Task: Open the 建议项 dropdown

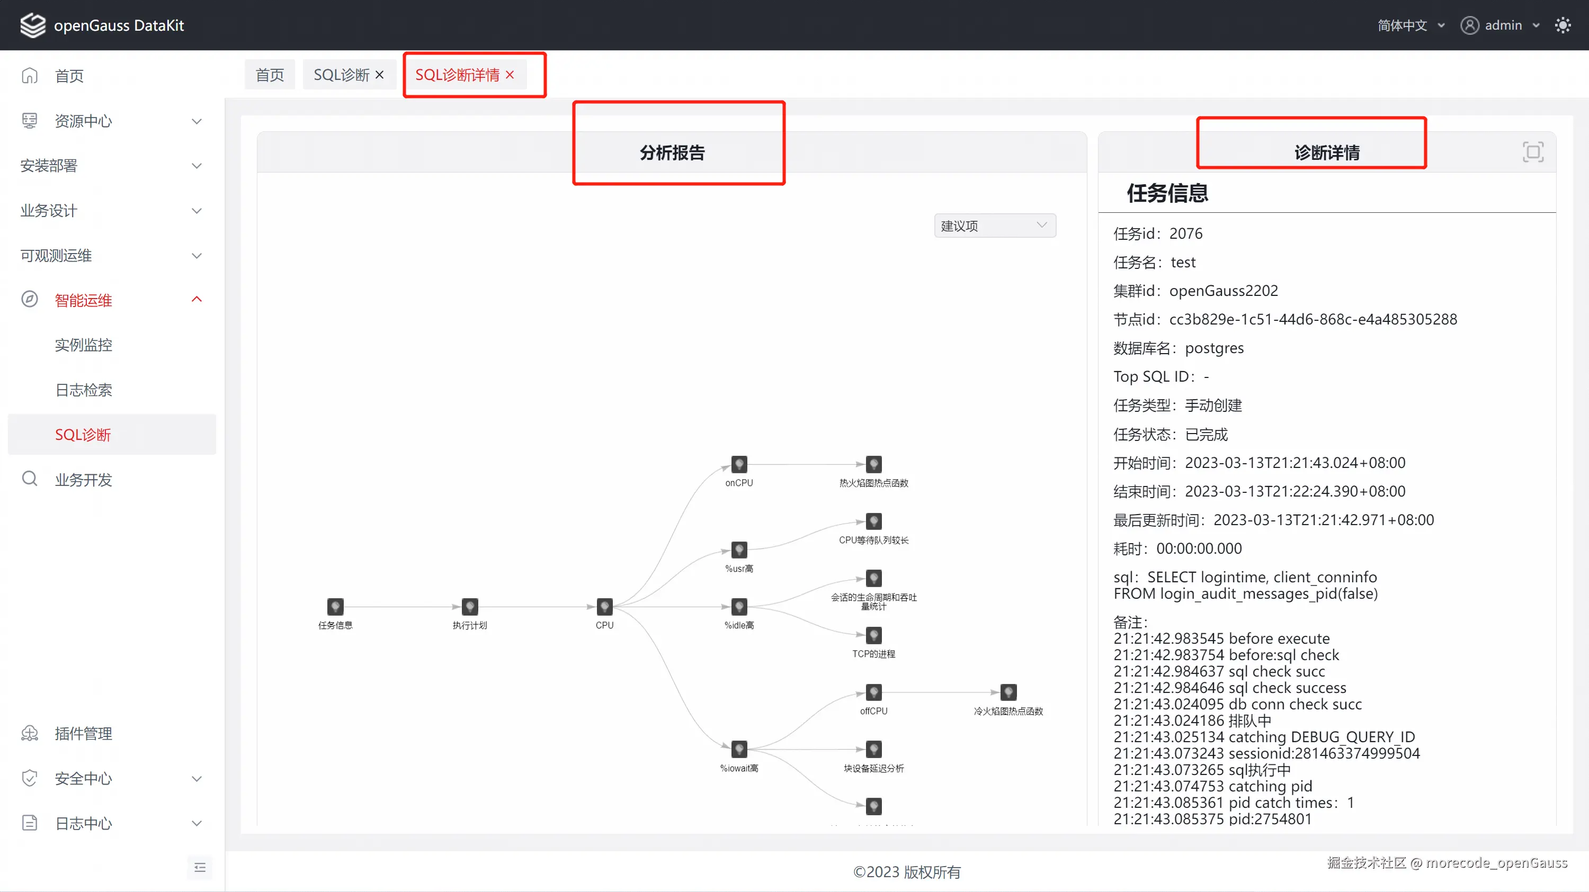Action: (994, 226)
